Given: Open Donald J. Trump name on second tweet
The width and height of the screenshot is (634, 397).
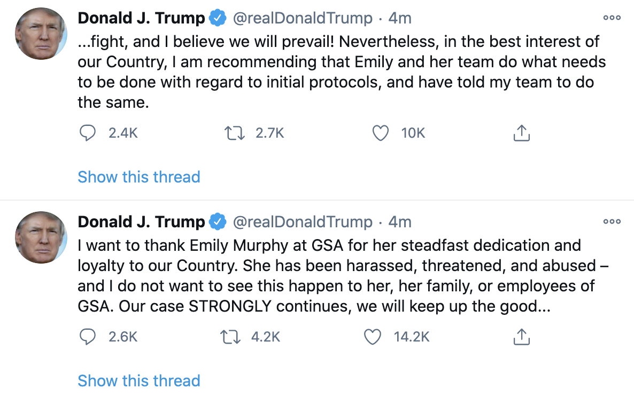Looking at the screenshot, I should click(x=141, y=222).
